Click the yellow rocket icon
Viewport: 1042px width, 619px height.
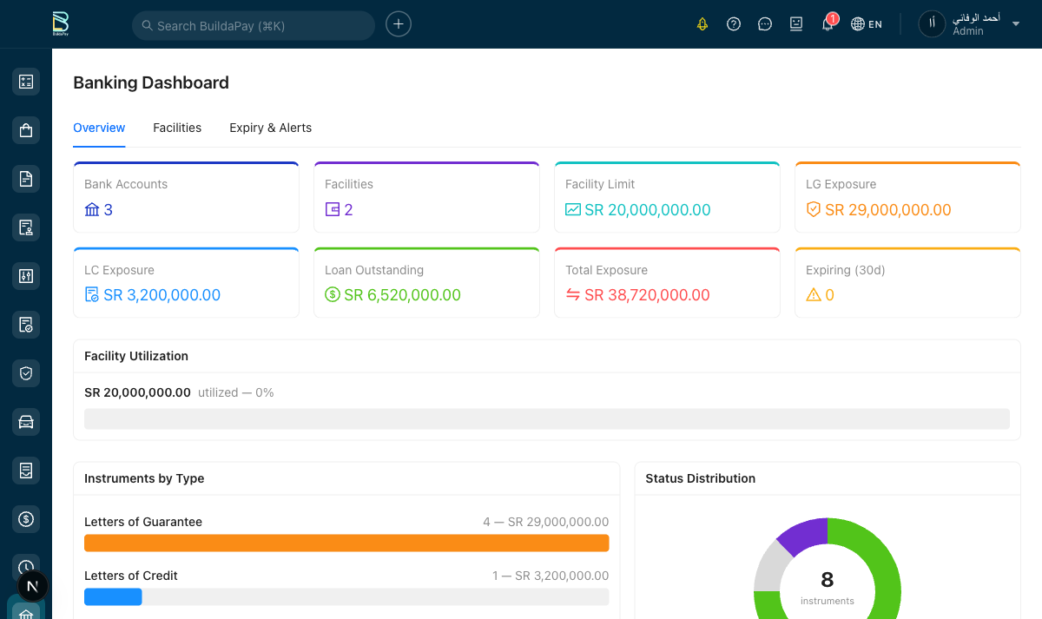pyautogui.click(x=702, y=24)
